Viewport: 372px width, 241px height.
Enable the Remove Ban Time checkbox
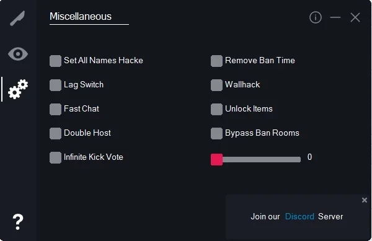pos(216,61)
